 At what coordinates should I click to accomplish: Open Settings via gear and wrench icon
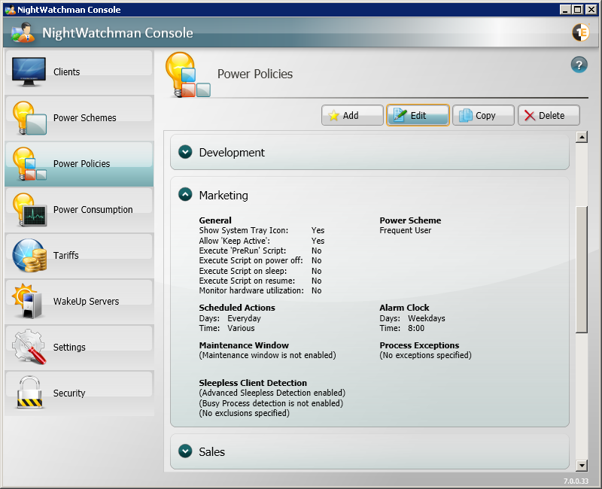tap(29, 348)
